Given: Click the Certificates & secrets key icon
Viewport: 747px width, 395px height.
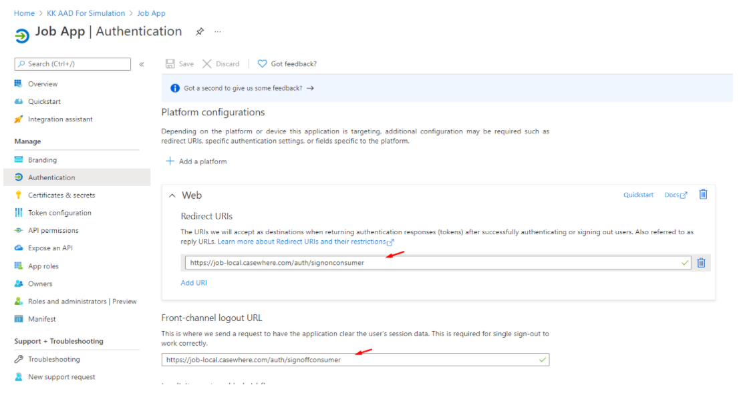Looking at the screenshot, I should click(19, 195).
